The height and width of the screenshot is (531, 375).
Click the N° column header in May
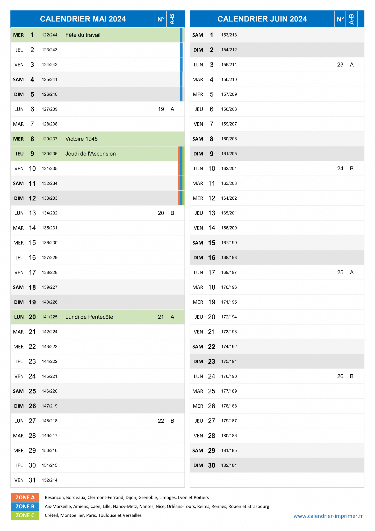pyautogui.click(x=161, y=19)
